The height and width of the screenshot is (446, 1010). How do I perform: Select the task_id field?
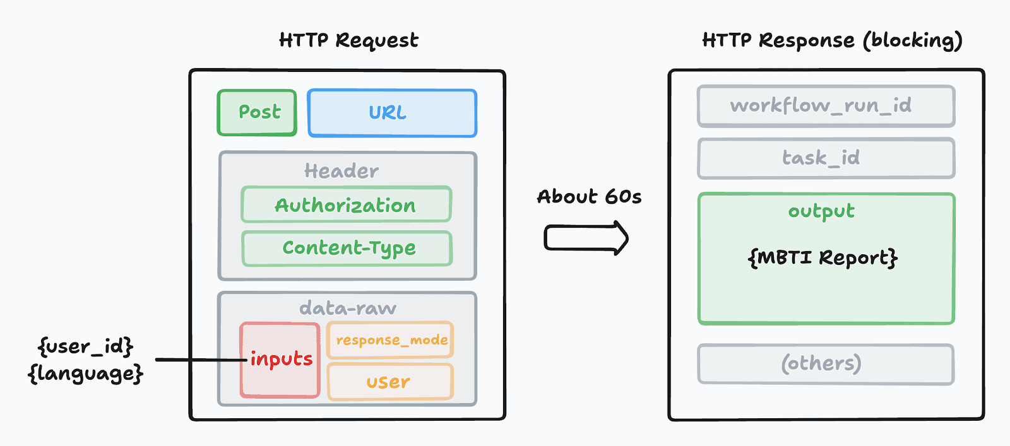click(826, 158)
